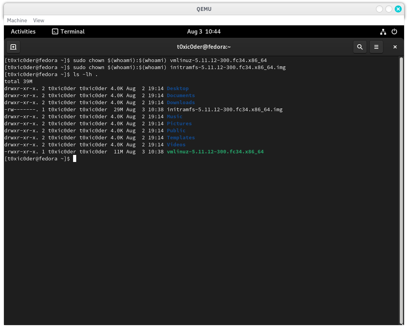This screenshot has height=329, width=408.
Task: Open the Aug 3 10:44 clock menu
Action: 204,32
